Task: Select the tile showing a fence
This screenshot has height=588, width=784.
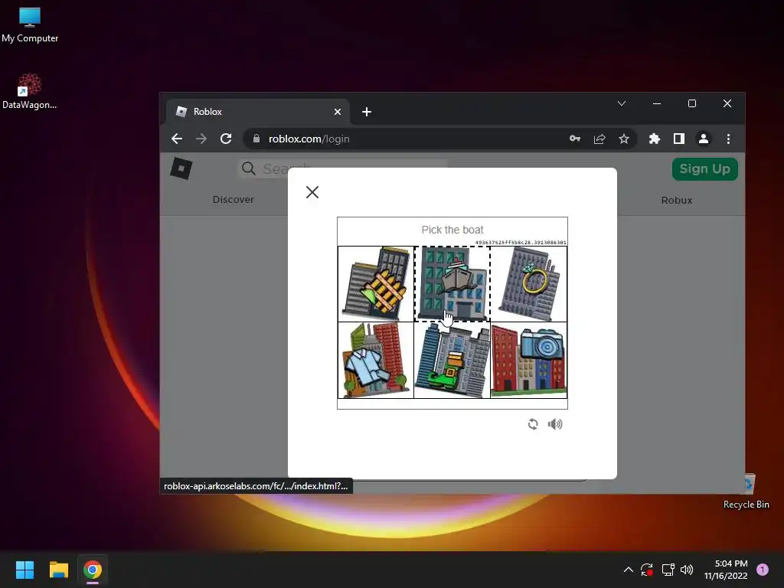Action: pos(376,283)
